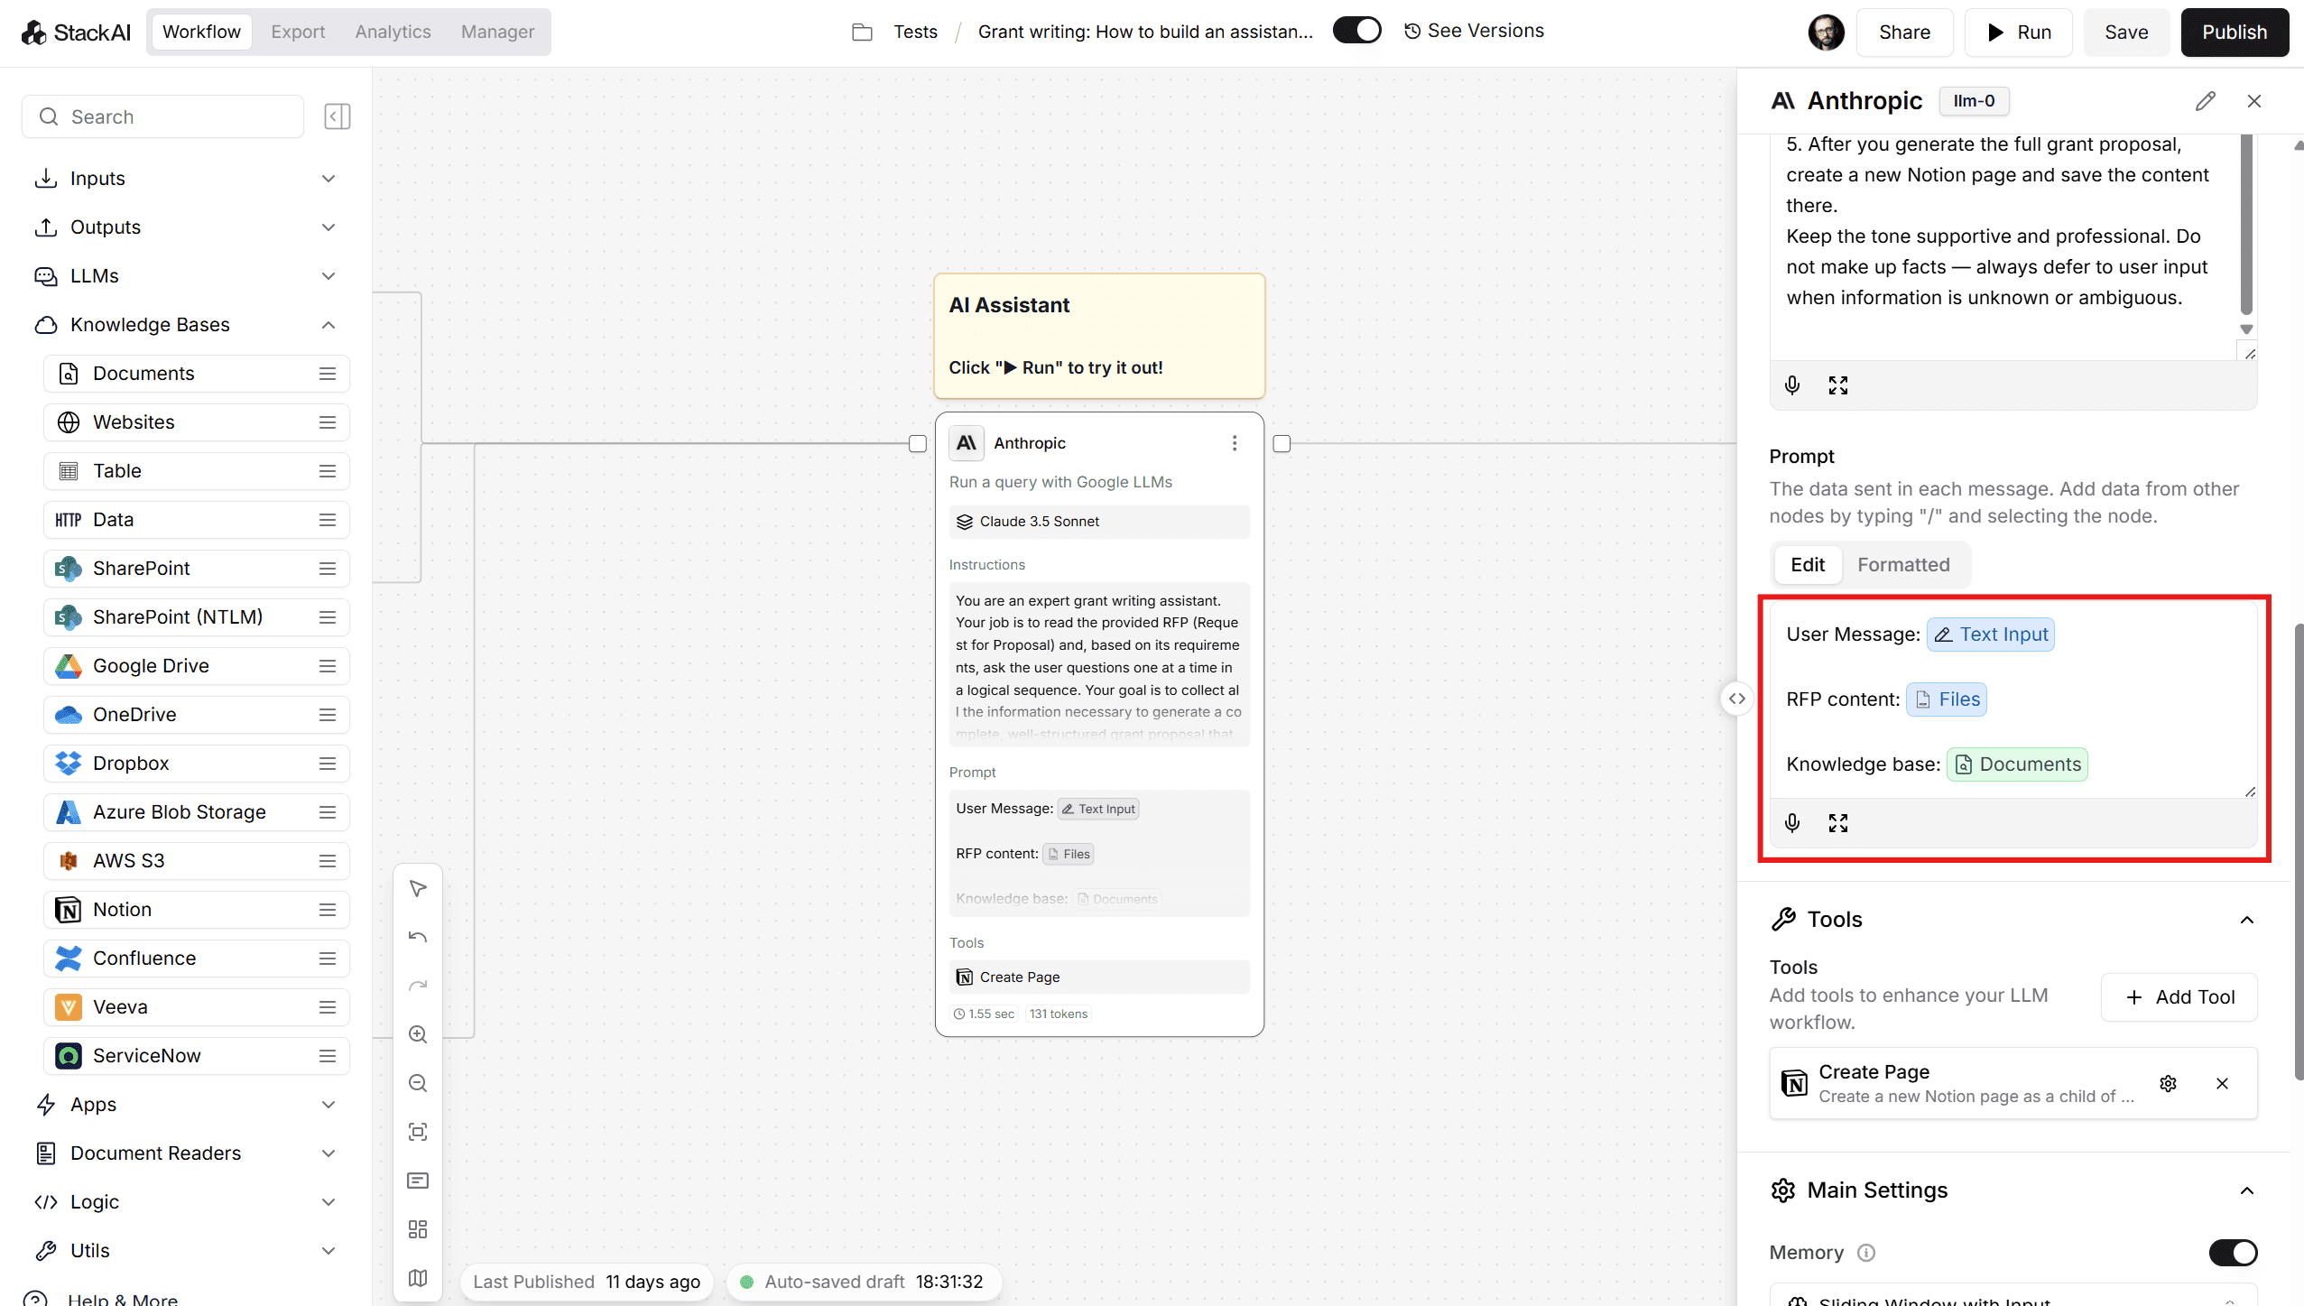Click microphone icon under Prompt box
Viewport: 2304px width, 1306px height.
(1792, 822)
